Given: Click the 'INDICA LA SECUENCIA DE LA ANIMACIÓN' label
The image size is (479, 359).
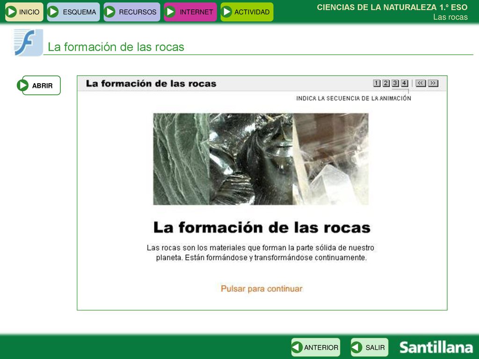Looking at the screenshot, I should coord(354,98).
